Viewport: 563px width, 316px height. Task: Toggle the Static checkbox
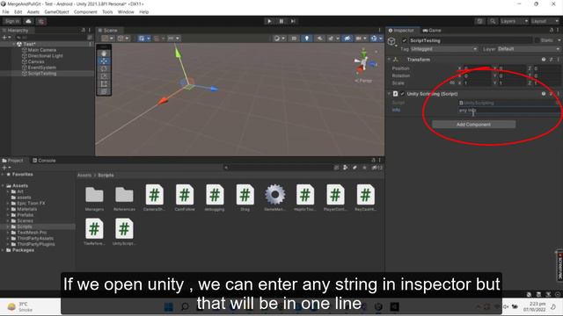[x=537, y=40]
